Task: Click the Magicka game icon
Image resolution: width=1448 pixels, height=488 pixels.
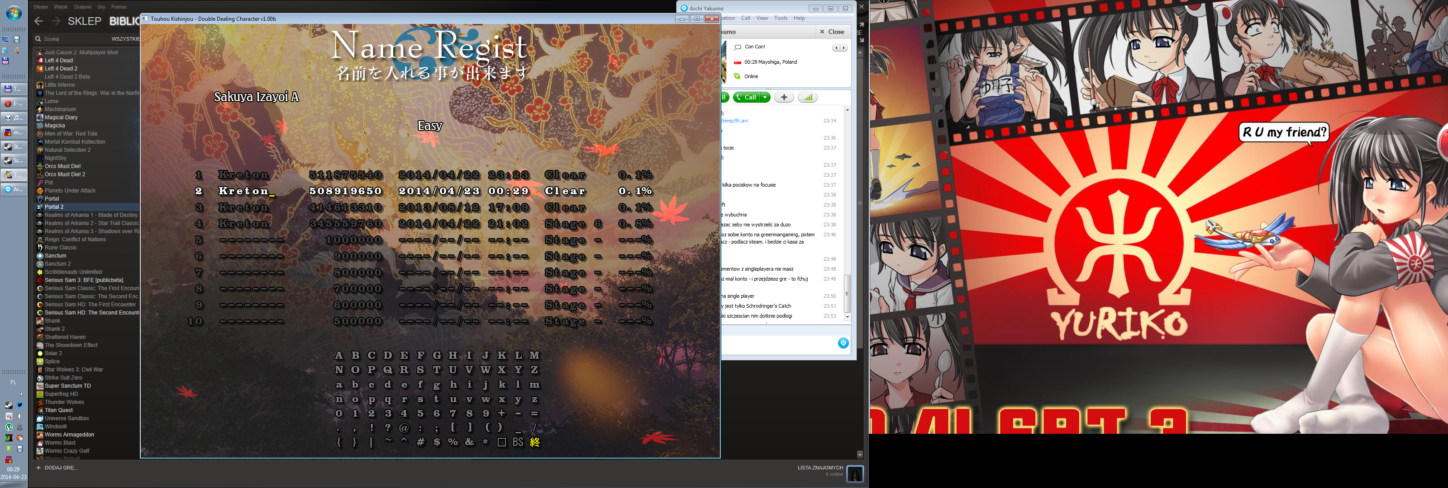Action: tap(40, 125)
